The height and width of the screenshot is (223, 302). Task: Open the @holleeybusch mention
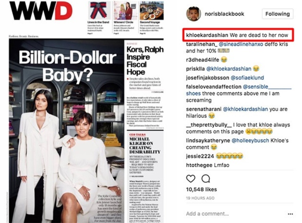(250, 140)
